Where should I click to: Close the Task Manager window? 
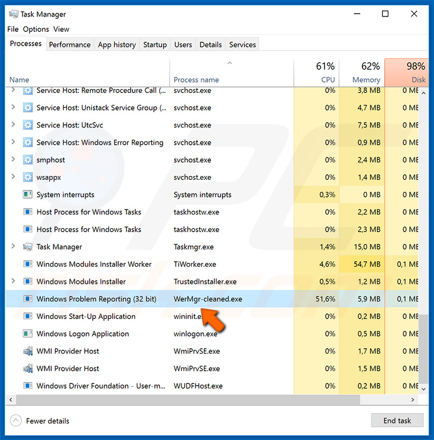(x=414, y=14)
